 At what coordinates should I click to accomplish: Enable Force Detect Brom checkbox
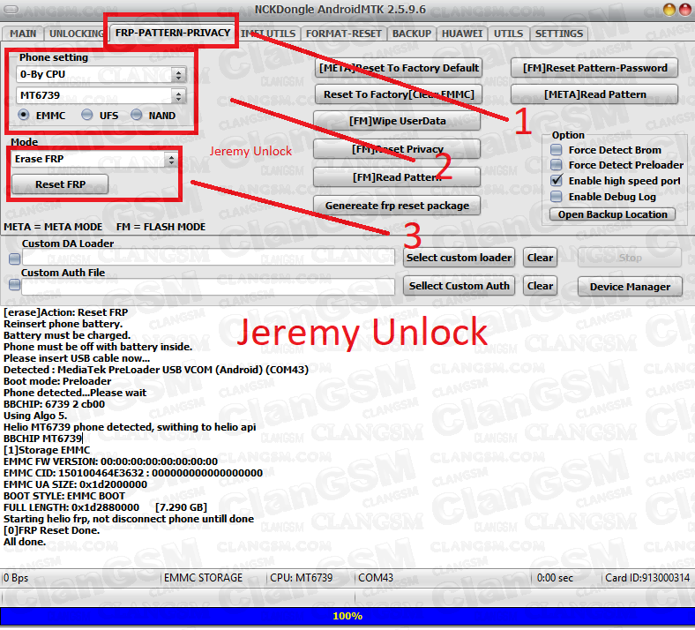coord(557,150)
